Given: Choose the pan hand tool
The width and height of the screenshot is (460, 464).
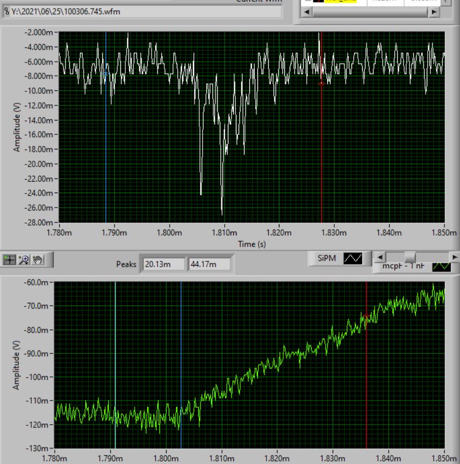Looking at the screenshot, I should tap(38, 260).
